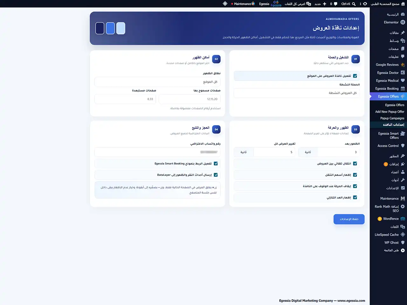Viewport: 407px width, 305px height.
Task: Open the نطاق الظهور dropdown
Action: coord(157,82)
